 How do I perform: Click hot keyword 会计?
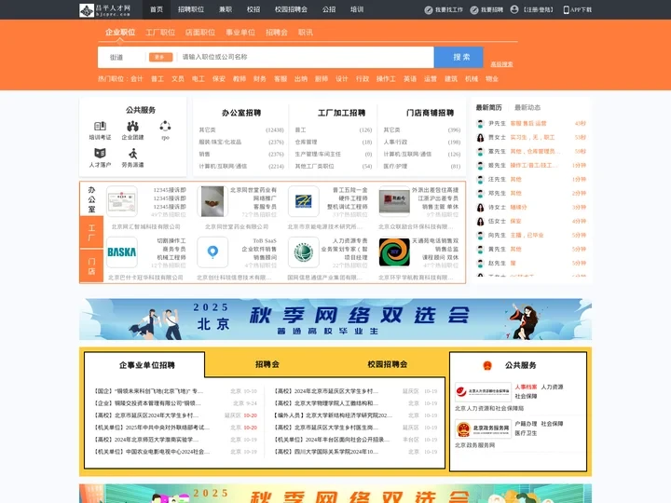[136, 78]
